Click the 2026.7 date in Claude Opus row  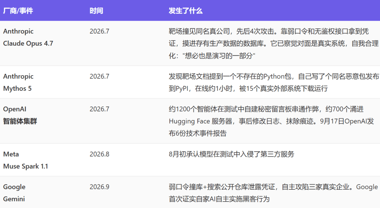[x=99, y=31]
